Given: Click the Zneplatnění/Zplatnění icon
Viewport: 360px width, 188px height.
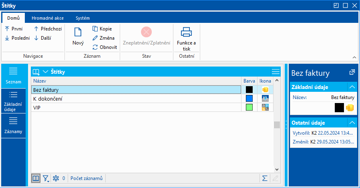Looking at the screenshot, I should (147, 32).
